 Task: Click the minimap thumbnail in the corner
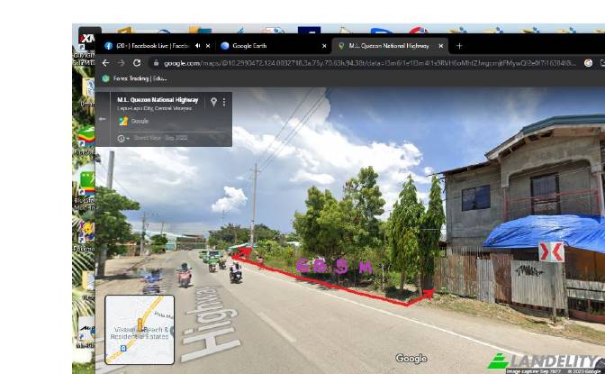pyautogui.click(x=140, y=329)
